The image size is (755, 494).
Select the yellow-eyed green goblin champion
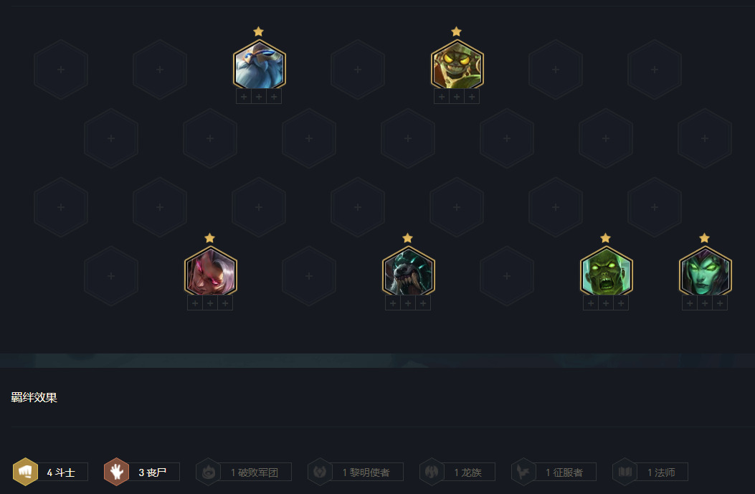point(457,65)
